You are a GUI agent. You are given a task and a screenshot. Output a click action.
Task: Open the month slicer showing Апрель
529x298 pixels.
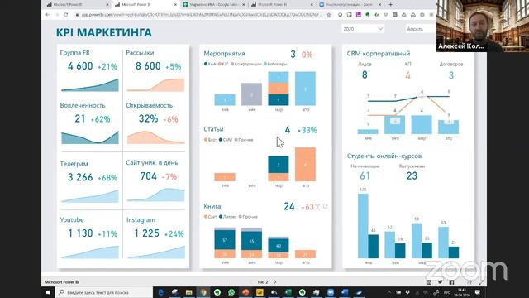(421, 29)
